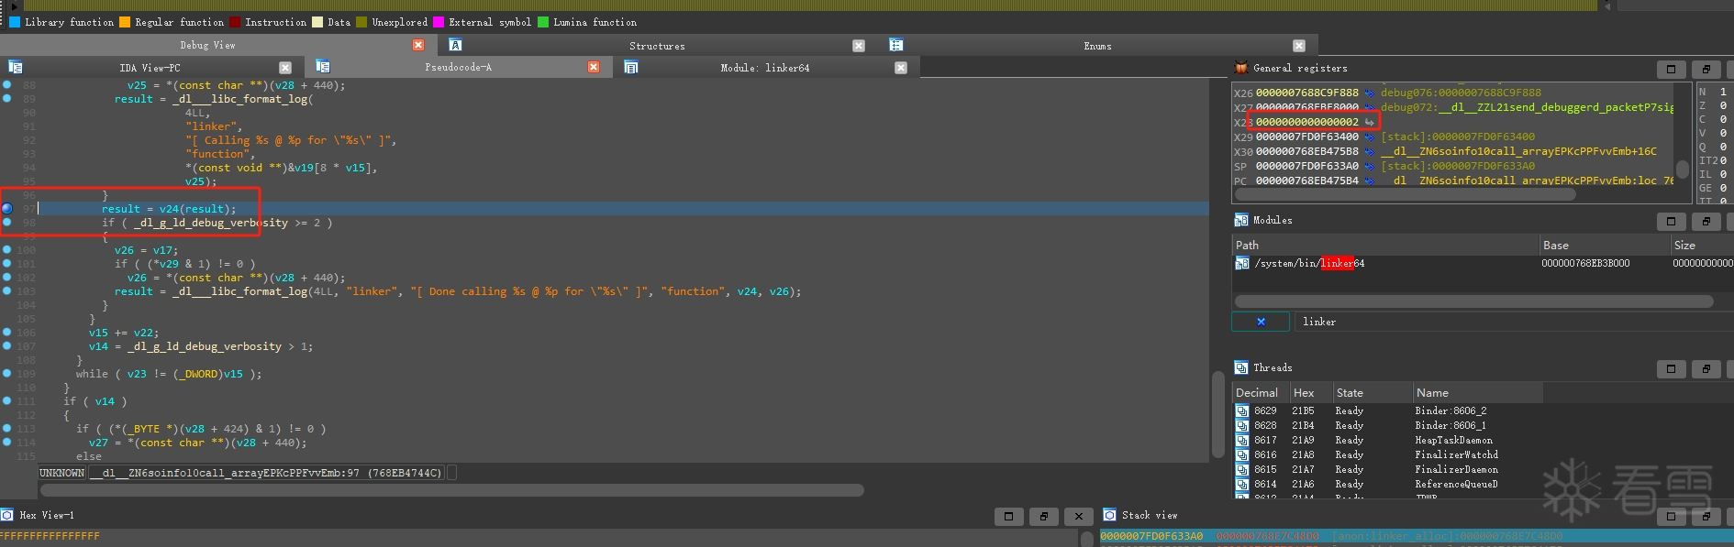1734x547 pixels.
Task: Open the Module: linker64 tab
Action: (765, 67)
